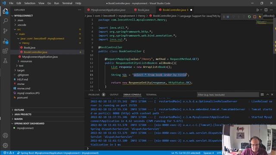Collapse the Henry folder
The image size is (276, 155).
25,43
